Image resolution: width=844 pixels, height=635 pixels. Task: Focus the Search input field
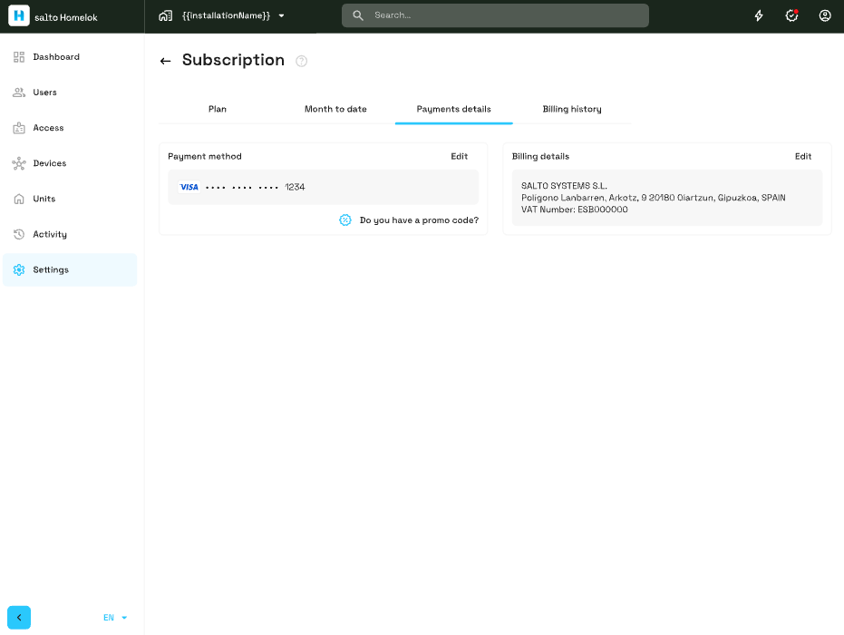[x=495, y=15]
